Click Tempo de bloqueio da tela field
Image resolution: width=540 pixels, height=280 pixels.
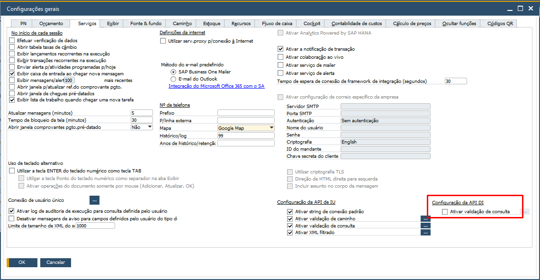(x=142, y=120)
